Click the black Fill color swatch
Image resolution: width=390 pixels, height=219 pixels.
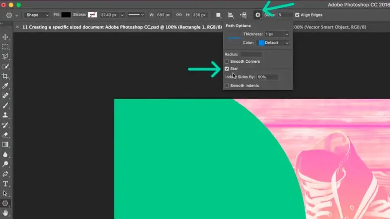[66, 15]
